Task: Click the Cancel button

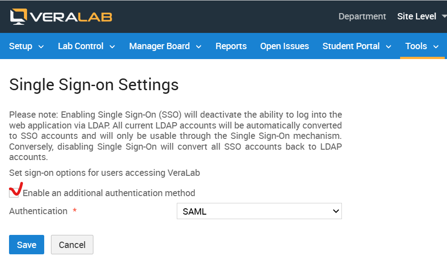Action: click(x=72, y=244)
